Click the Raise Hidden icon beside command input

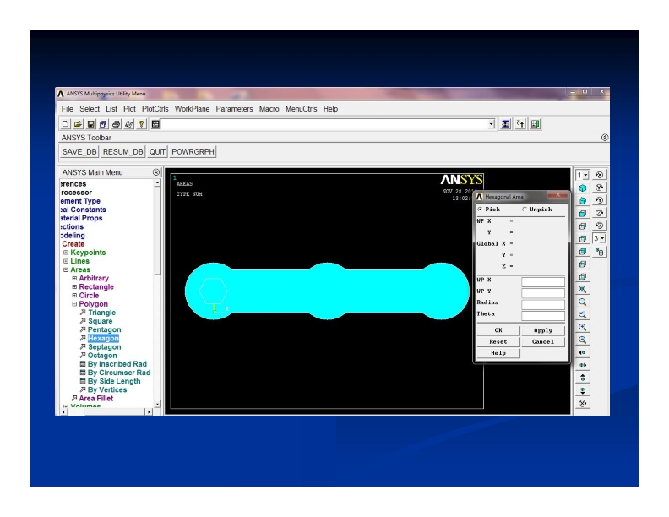(x=507, y=124)
